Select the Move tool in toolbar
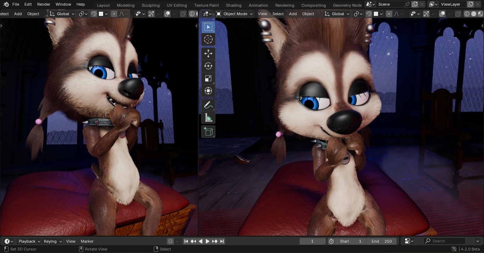This screenshot has height=253, width=484. [208, 54]
